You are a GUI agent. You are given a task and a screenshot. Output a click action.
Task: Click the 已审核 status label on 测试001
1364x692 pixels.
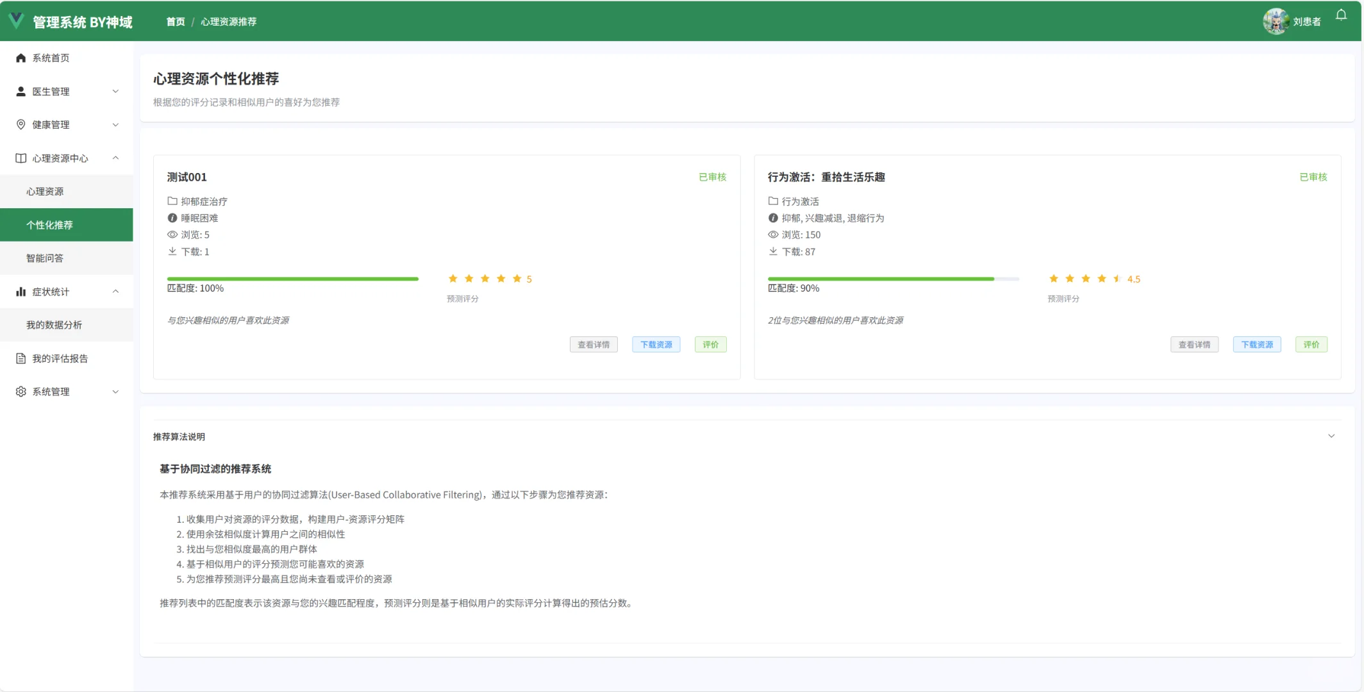[x=712, y=177]
